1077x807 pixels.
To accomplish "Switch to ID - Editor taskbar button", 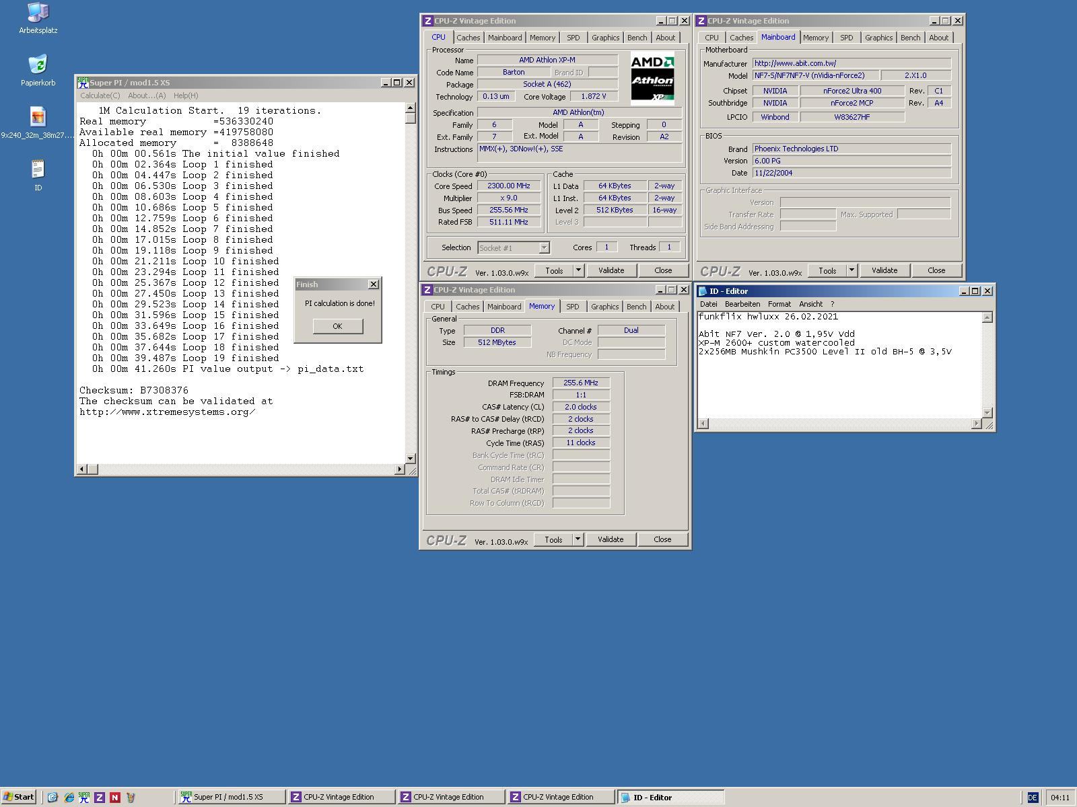I will (670, 797).
